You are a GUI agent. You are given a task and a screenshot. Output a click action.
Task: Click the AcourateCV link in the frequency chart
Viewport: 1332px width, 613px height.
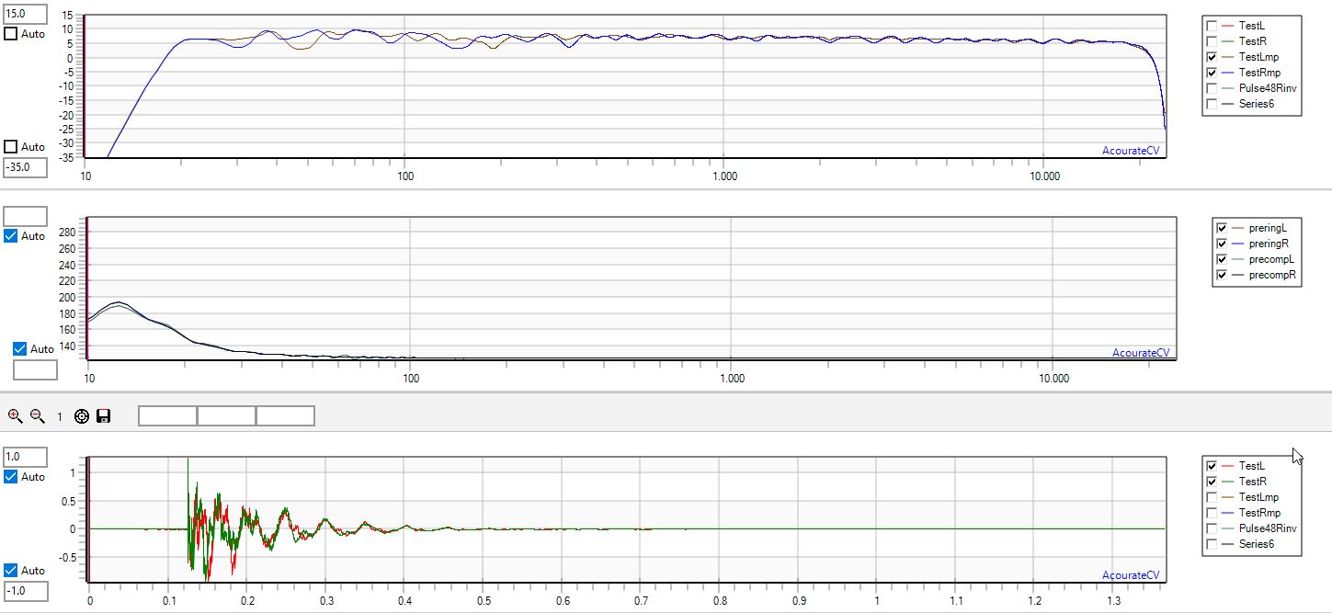pyautogui.click(x=1136, y=150)
